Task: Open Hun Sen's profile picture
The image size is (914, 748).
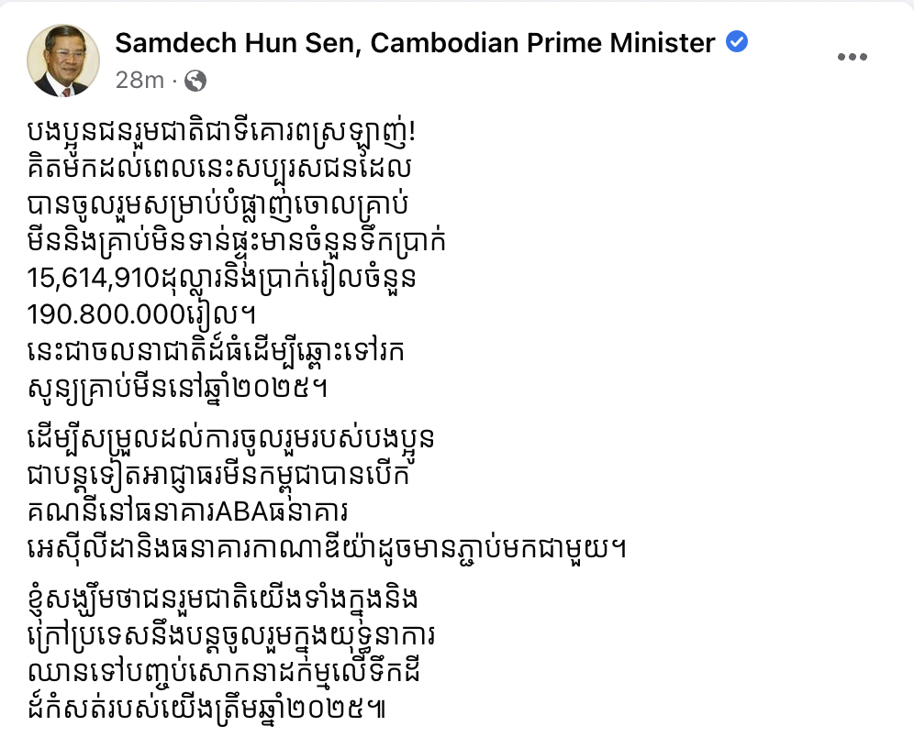Action: 63,60
